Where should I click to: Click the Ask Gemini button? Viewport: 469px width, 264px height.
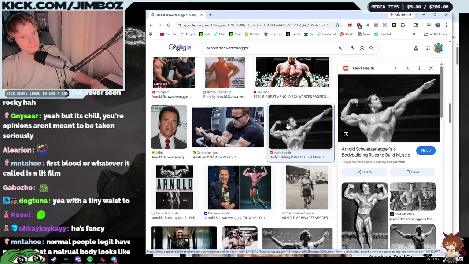(400, 15)
